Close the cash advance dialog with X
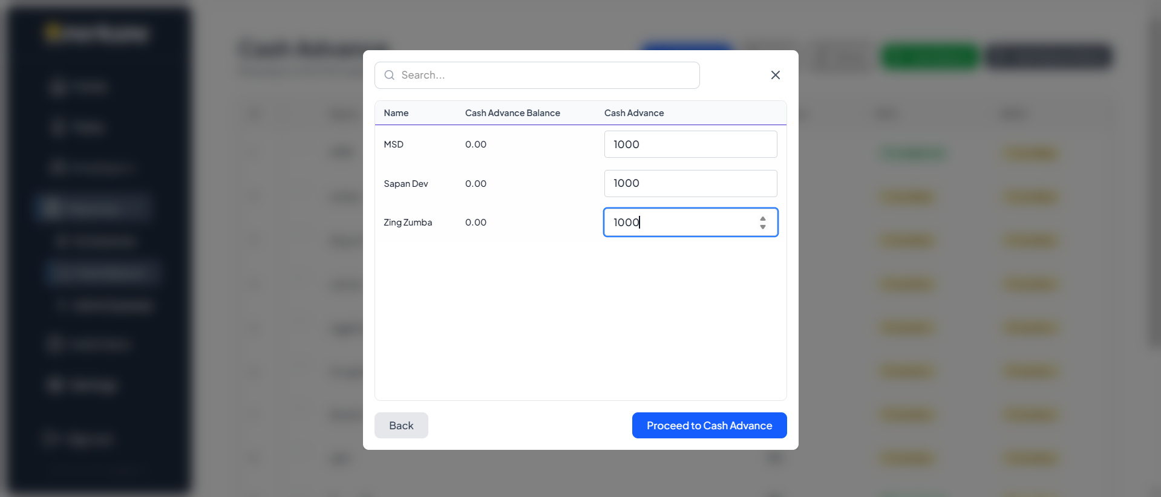The width and height of the screenshot is (1161, 497). (775, 75)
